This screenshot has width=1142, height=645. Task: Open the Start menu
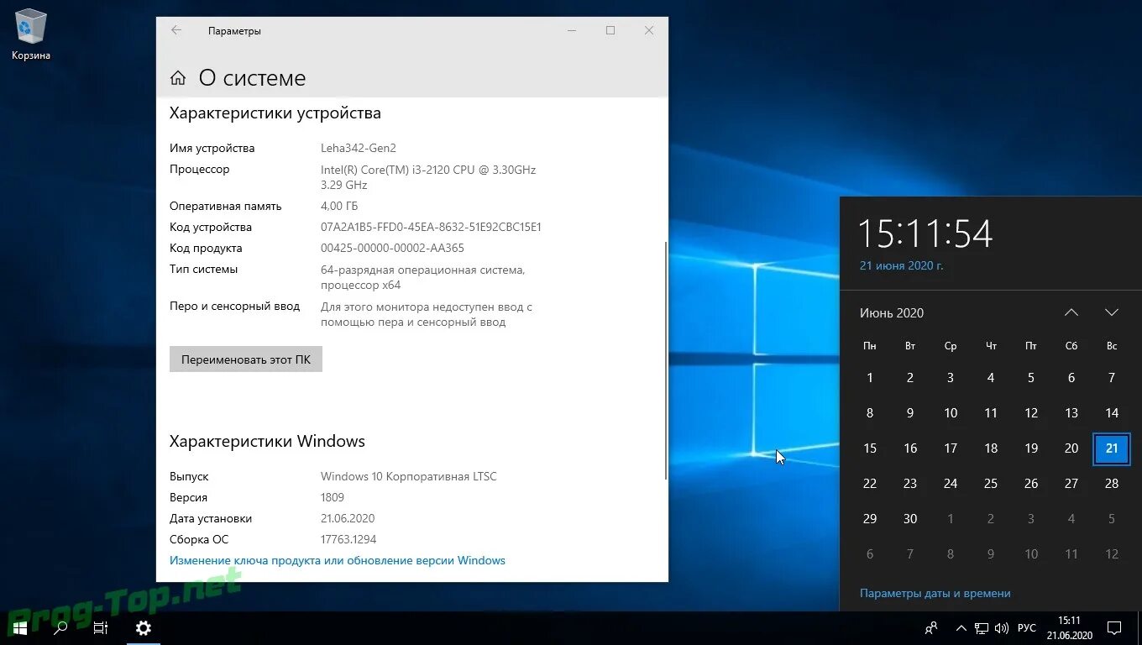pos(18,627)
